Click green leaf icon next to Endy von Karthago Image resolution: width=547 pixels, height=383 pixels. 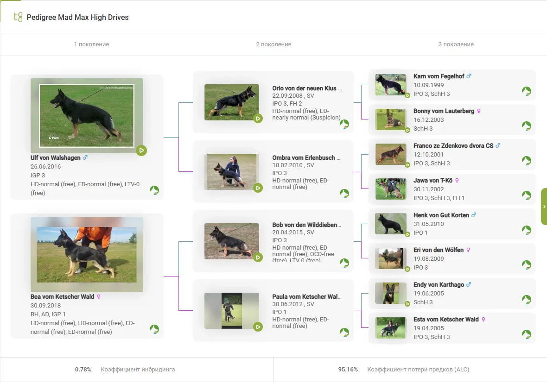coord(526,300)
